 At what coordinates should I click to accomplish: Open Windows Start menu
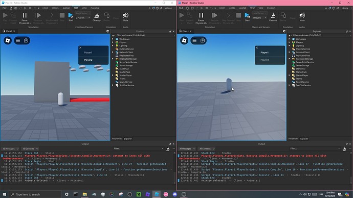(4, 194)
